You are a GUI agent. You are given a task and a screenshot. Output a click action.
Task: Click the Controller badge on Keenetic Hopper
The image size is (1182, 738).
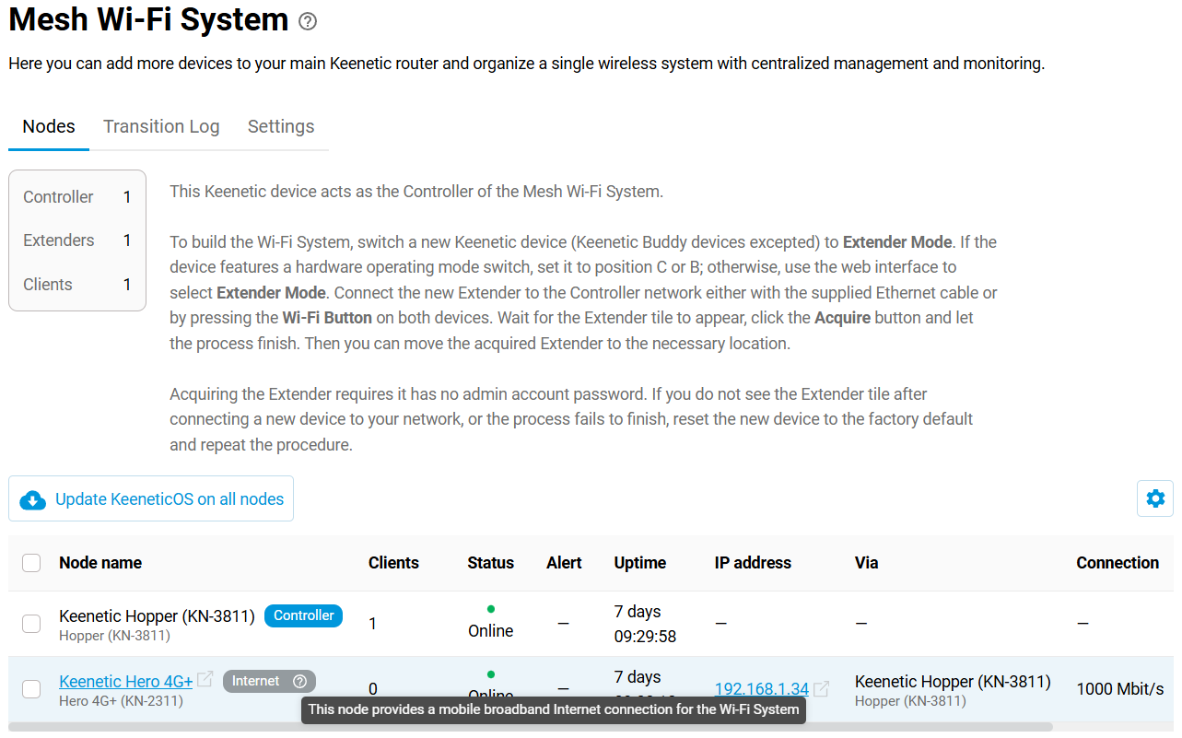(x=303, y=615)
